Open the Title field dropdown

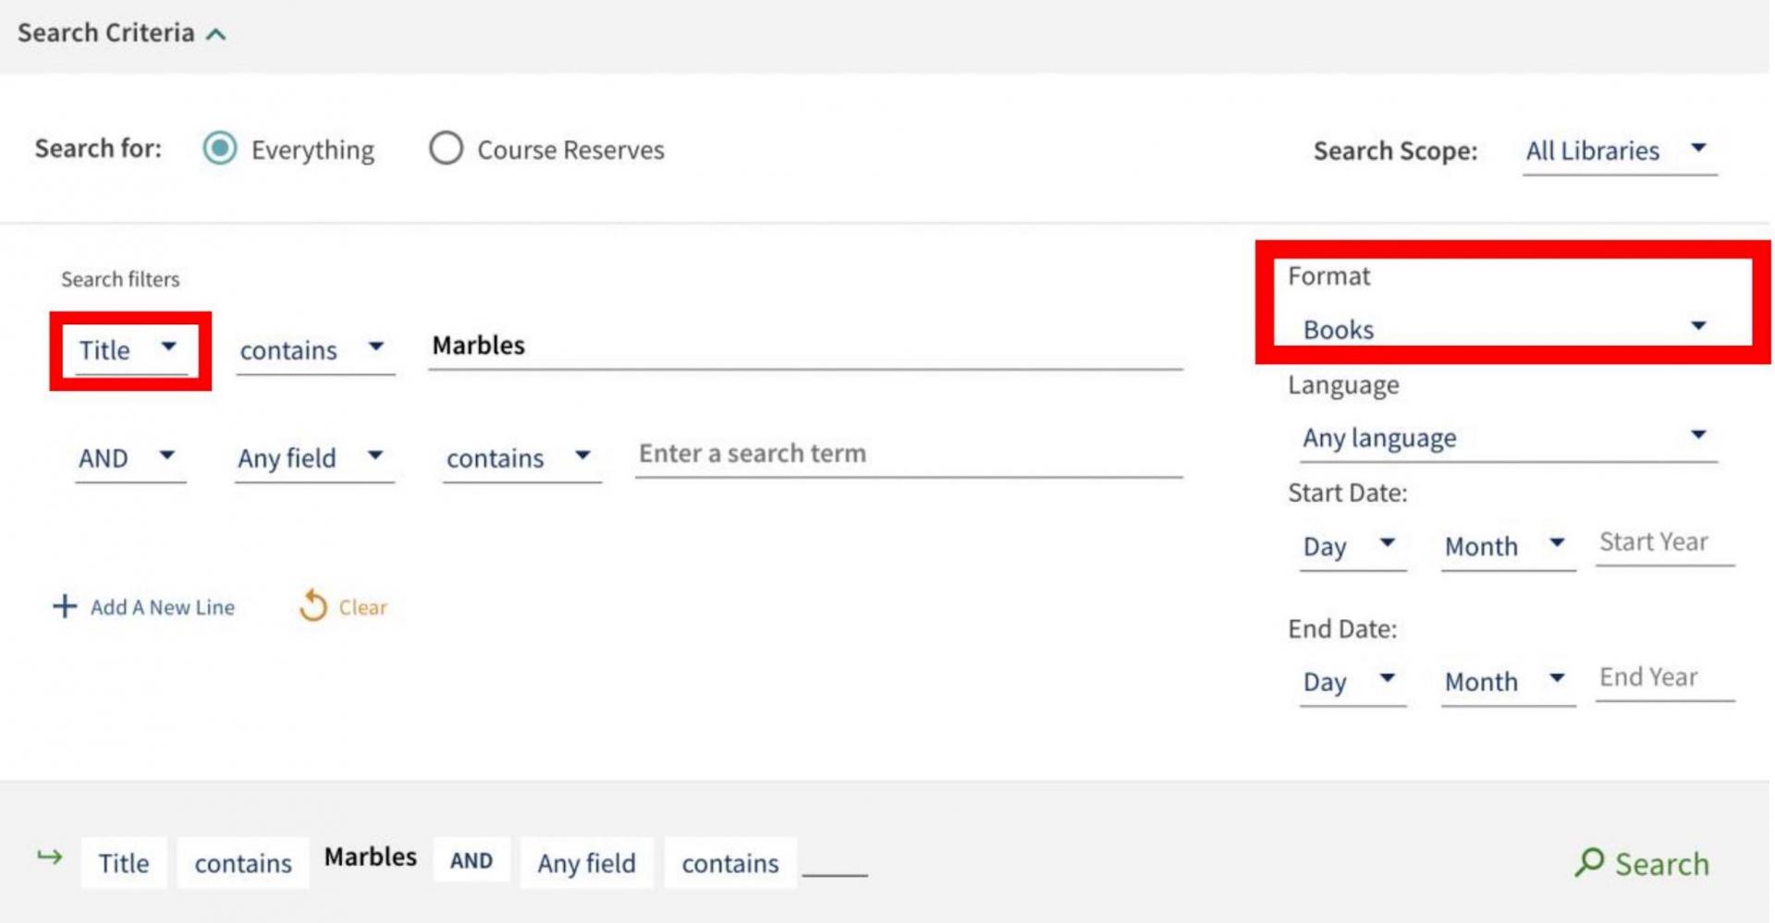tap(129, 351)
